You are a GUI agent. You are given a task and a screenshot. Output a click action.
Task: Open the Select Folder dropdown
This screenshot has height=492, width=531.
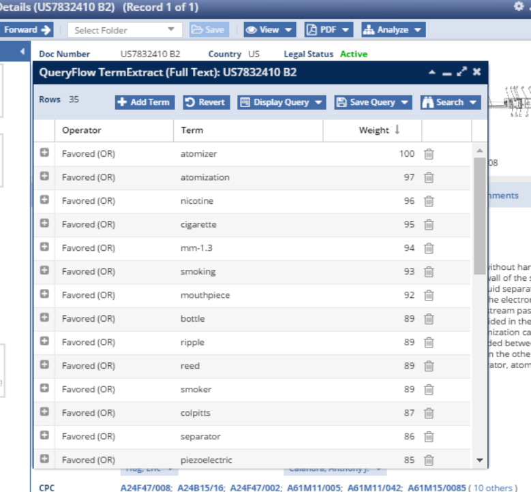click(x=125, y=30)
